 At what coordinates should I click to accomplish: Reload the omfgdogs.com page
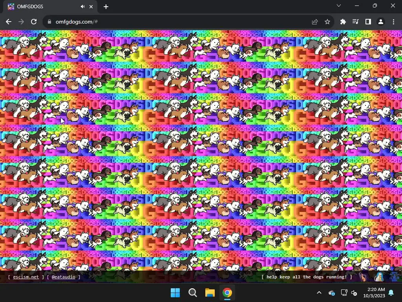pos(34,22)
